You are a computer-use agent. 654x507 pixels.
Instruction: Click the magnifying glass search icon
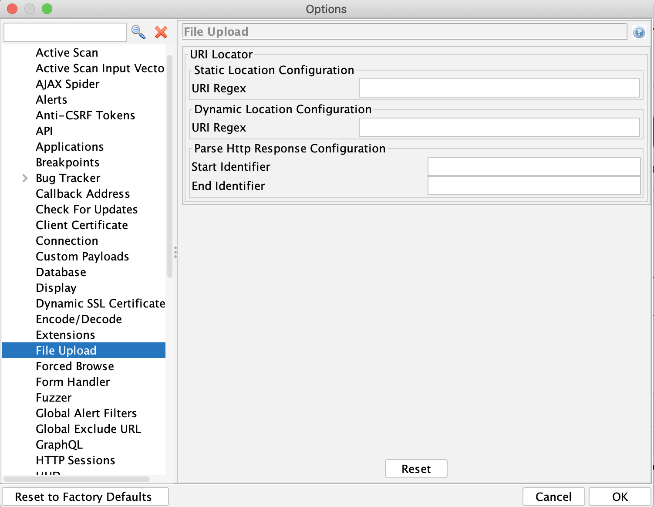[x=138, y=32]
